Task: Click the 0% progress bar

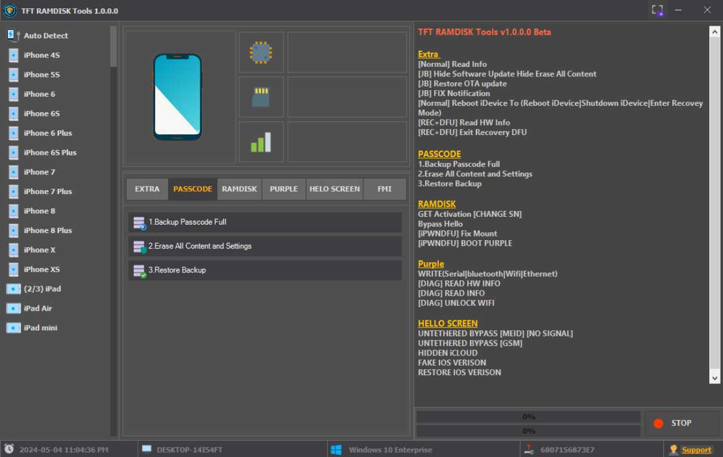Action: [528, 416]
